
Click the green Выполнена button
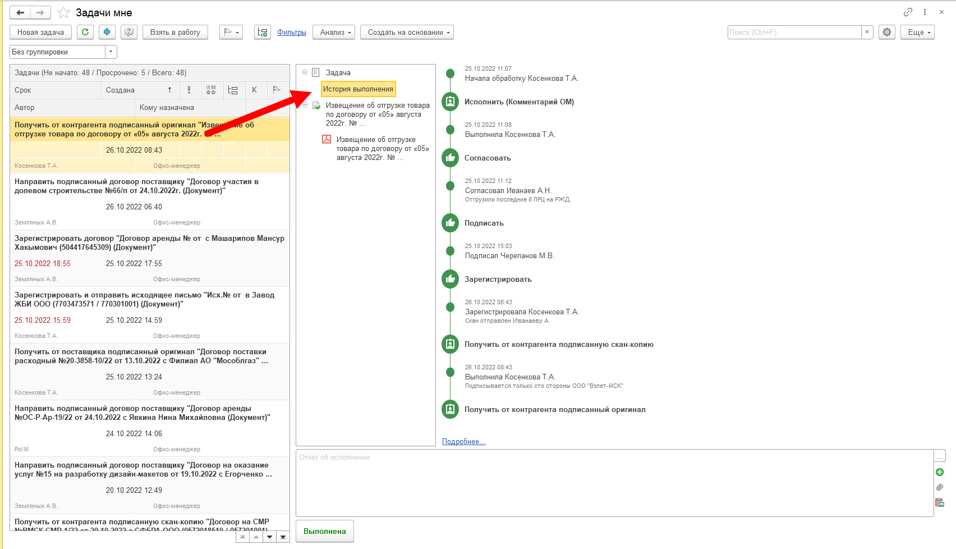(x=325, y=531)
